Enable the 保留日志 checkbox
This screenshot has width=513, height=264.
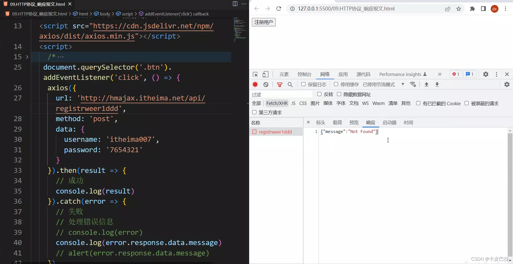click(x=303, y=84)
